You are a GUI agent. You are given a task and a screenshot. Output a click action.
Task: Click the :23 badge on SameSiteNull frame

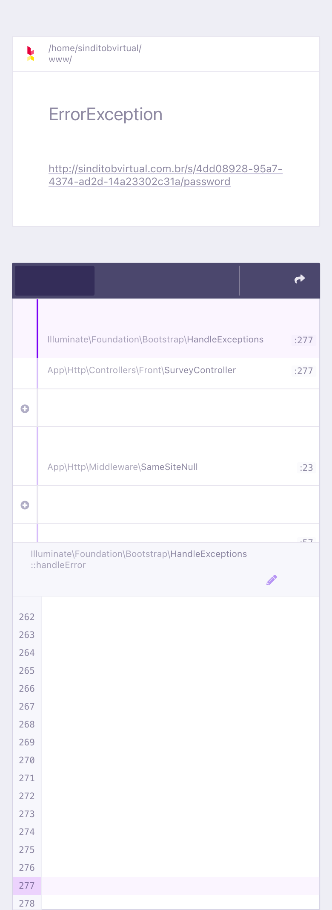click(306, 468)
